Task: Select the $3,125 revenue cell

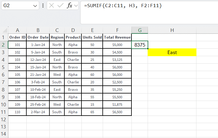Action: click(x=117, y=60)
